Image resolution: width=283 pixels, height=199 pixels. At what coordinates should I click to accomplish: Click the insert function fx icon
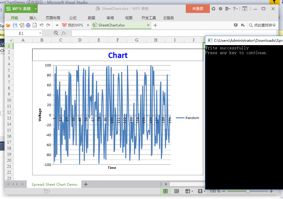point(64,33)
